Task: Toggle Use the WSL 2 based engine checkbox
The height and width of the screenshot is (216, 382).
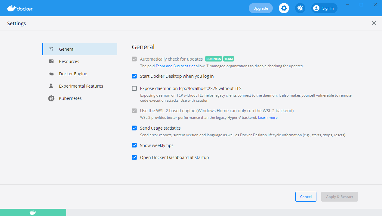Action: [x=134, y=111]
